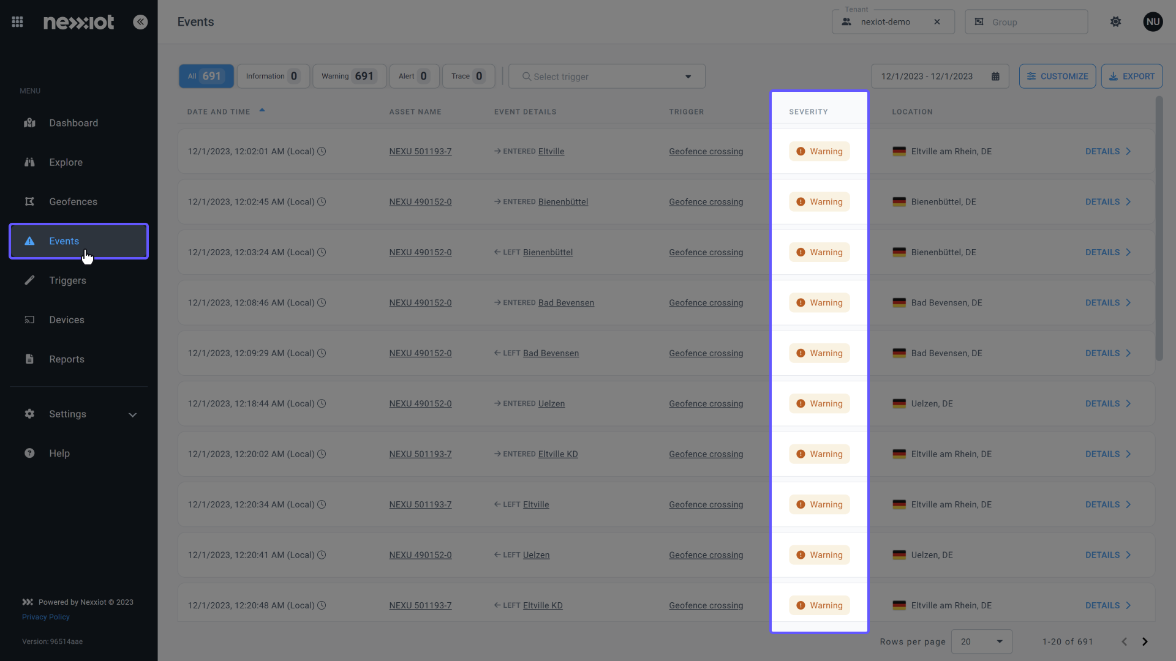Image resolution: width=1176 pixels, height=661 pixels.
Task: Click German flag in 12:20:41 row
Action: [x=899, y=555]
